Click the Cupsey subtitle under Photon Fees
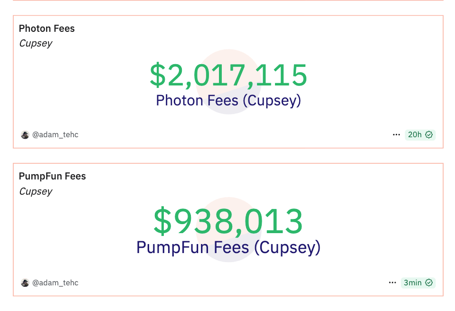The image size is (455, 311). [36, 44]
